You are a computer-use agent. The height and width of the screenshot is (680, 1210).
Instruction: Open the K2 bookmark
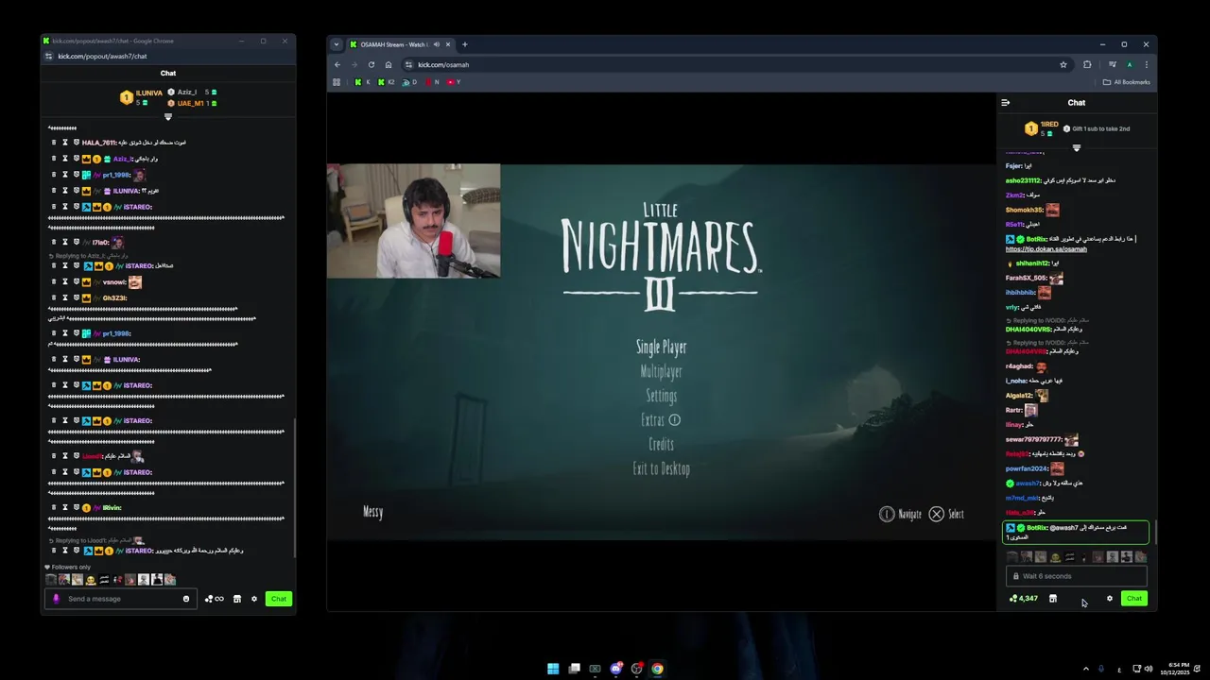point(387,82)
